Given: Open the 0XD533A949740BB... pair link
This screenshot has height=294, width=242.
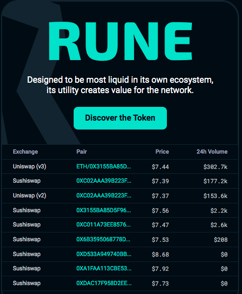Looking at the screenshot, I should [104, 254].
